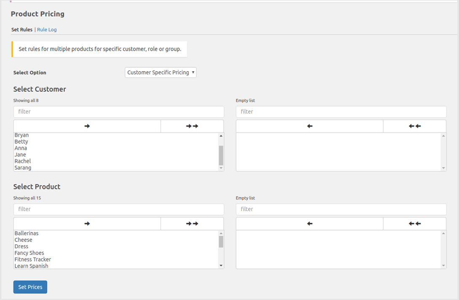Click the double left arrow for customers
This screenshot has height=300, width=459.
(x=414, y=126)
